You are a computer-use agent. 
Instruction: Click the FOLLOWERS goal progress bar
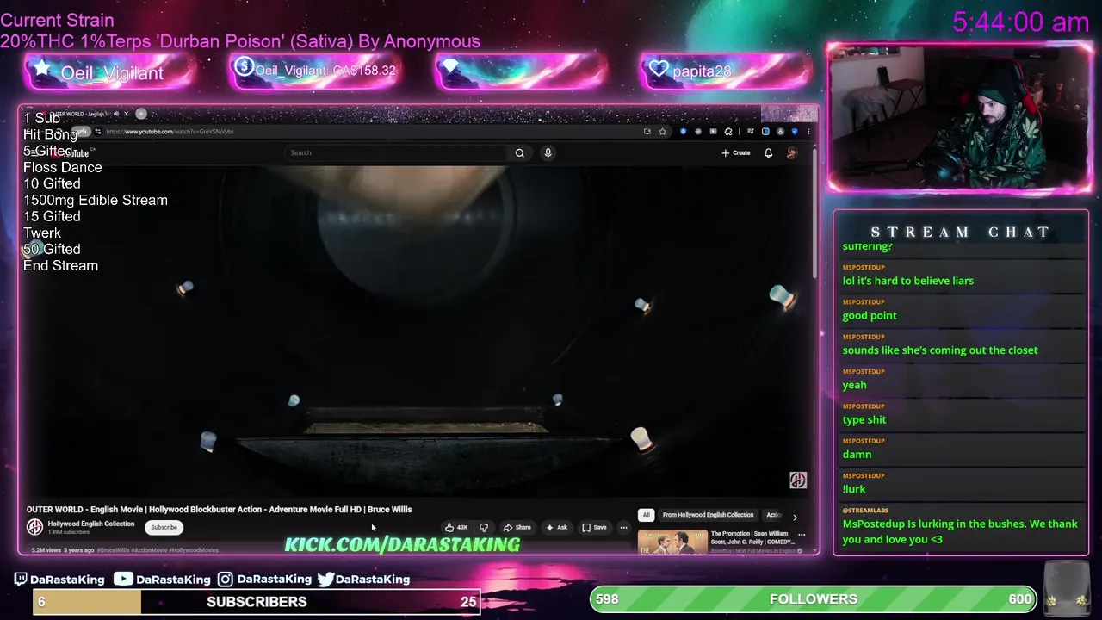pyautogui.click(x=814, y=598)
